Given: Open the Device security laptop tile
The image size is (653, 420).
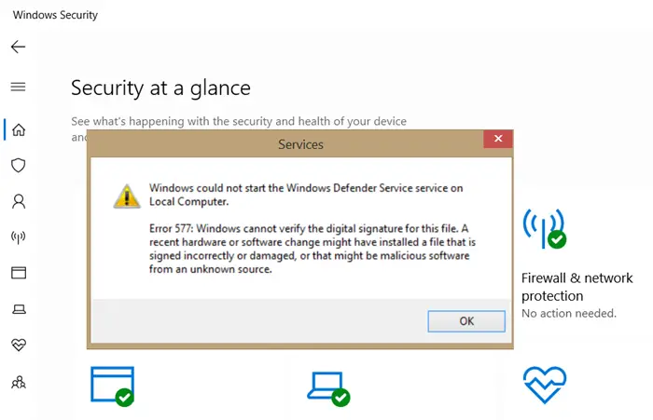Looking at the screenshot, I should [x=328, y=388].
